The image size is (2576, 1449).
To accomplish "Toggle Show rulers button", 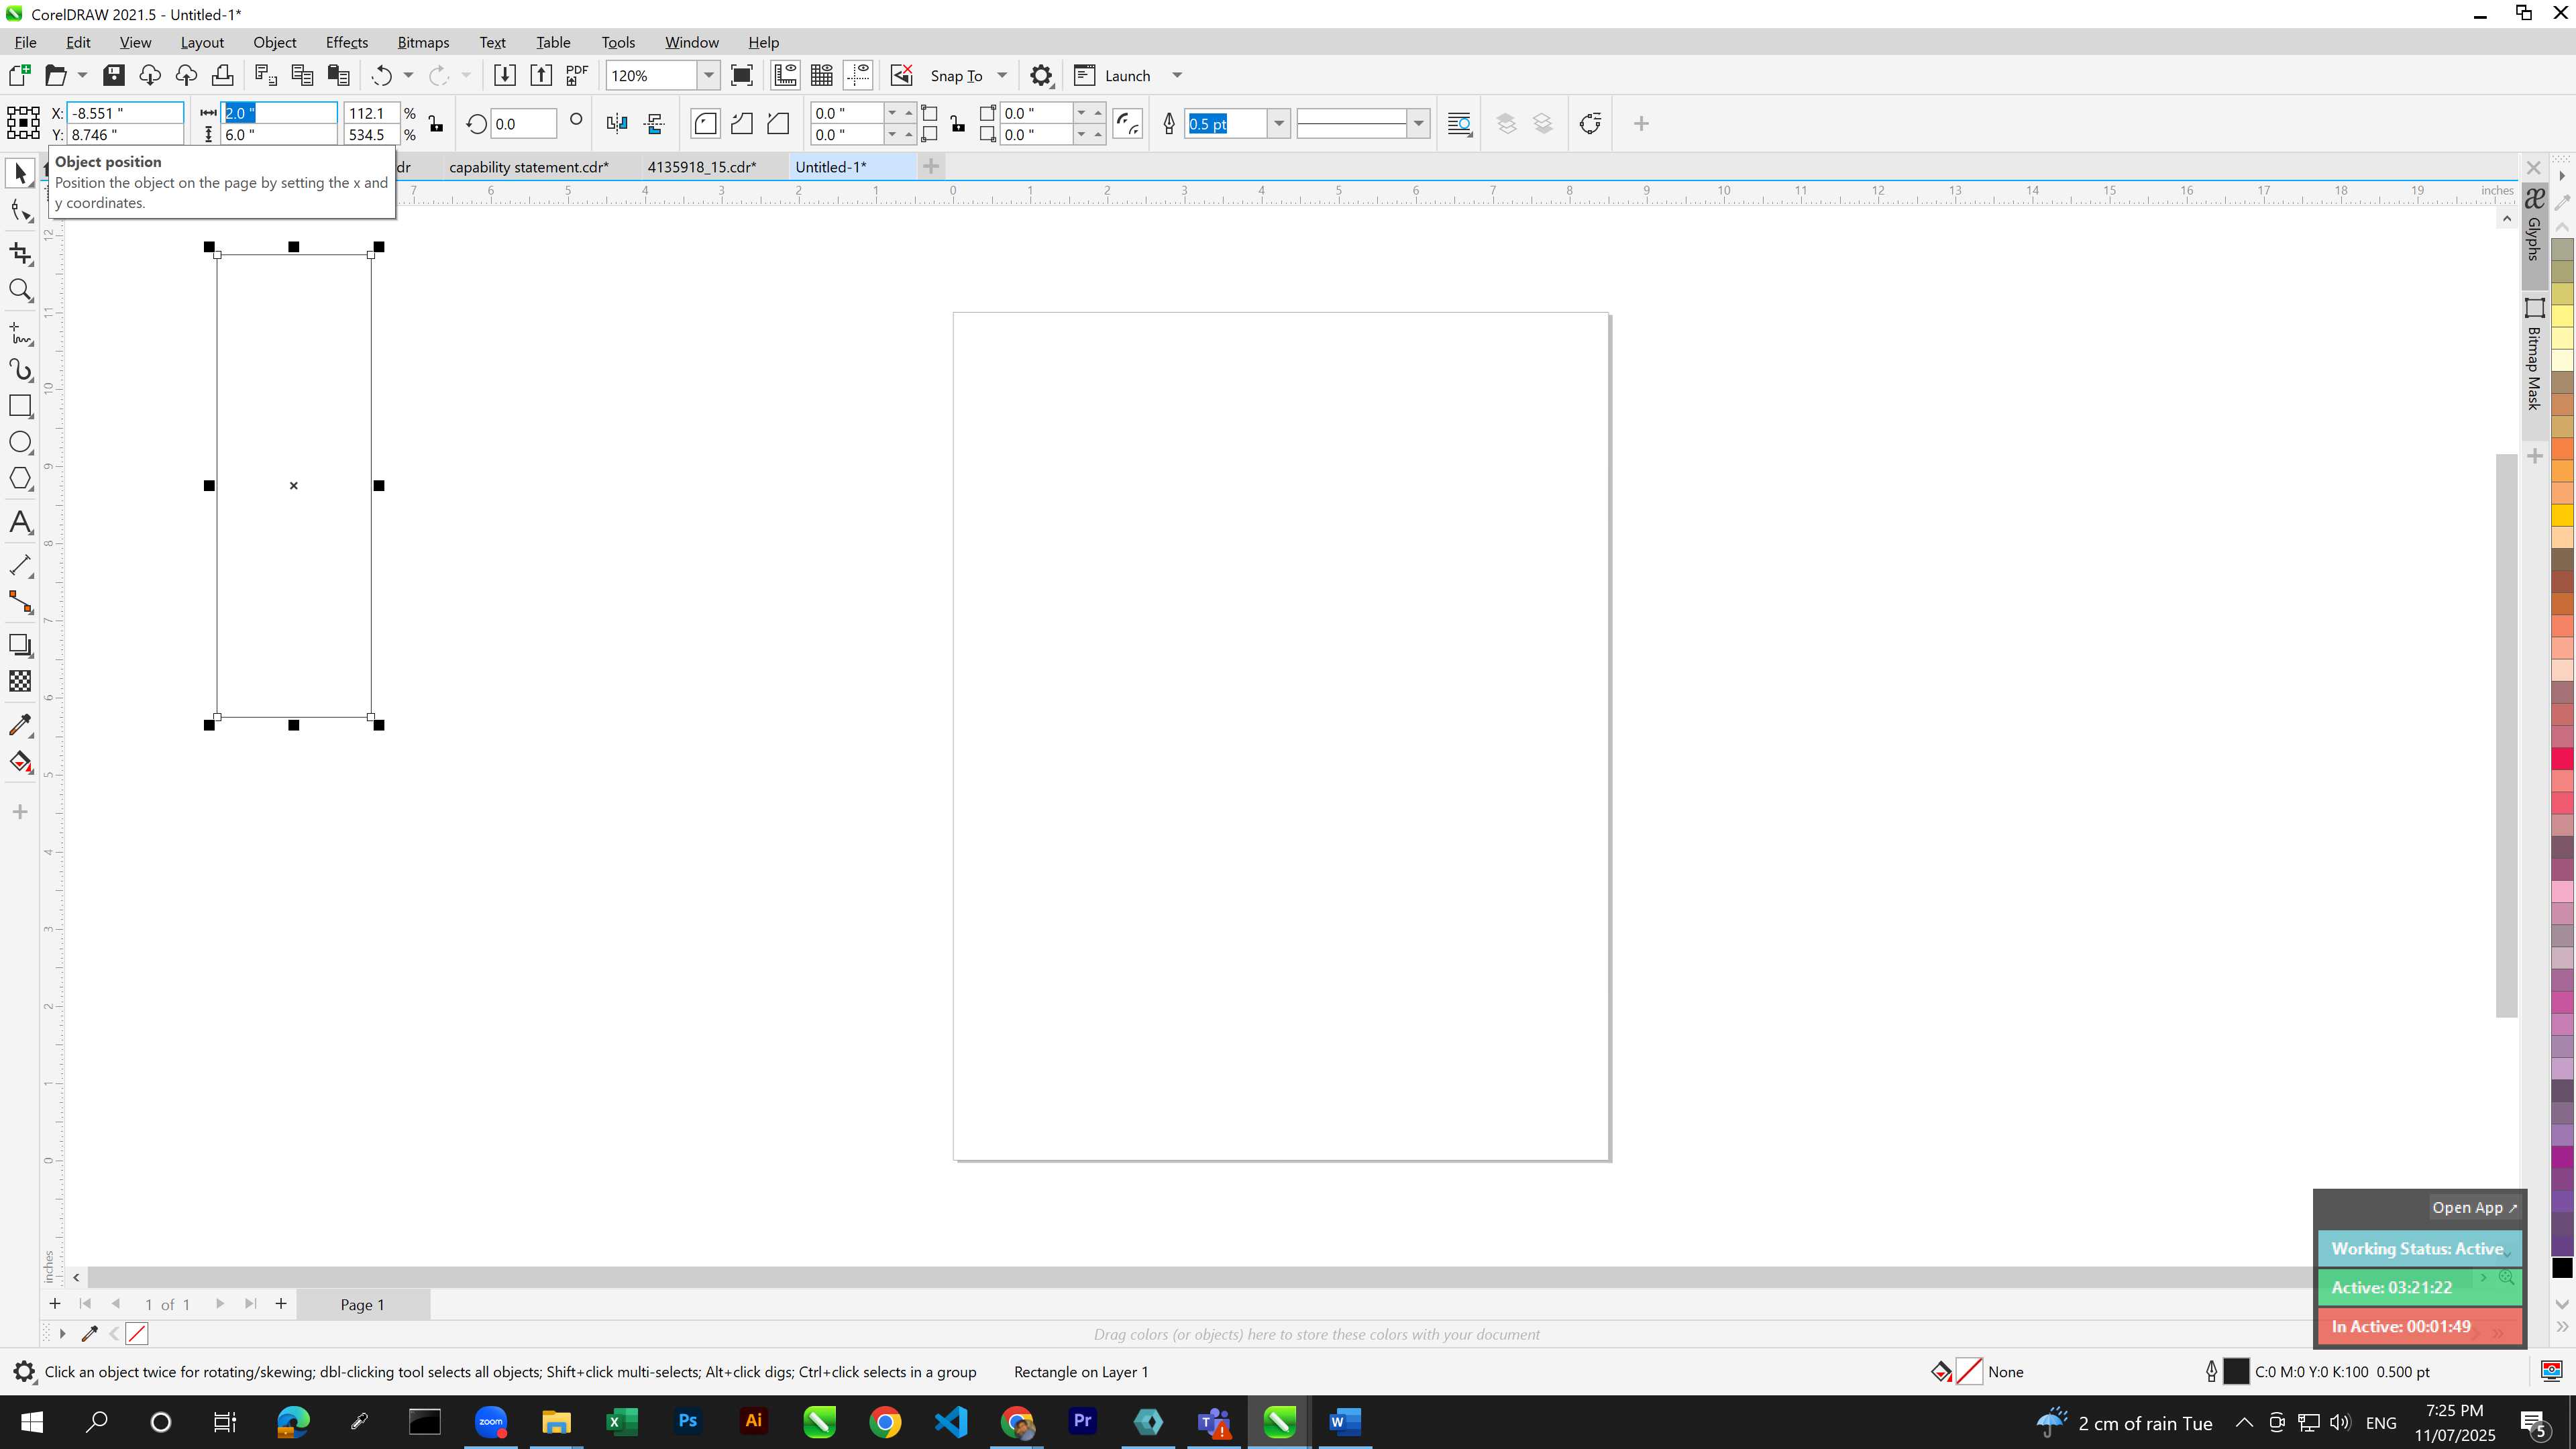I will (786, 75).
